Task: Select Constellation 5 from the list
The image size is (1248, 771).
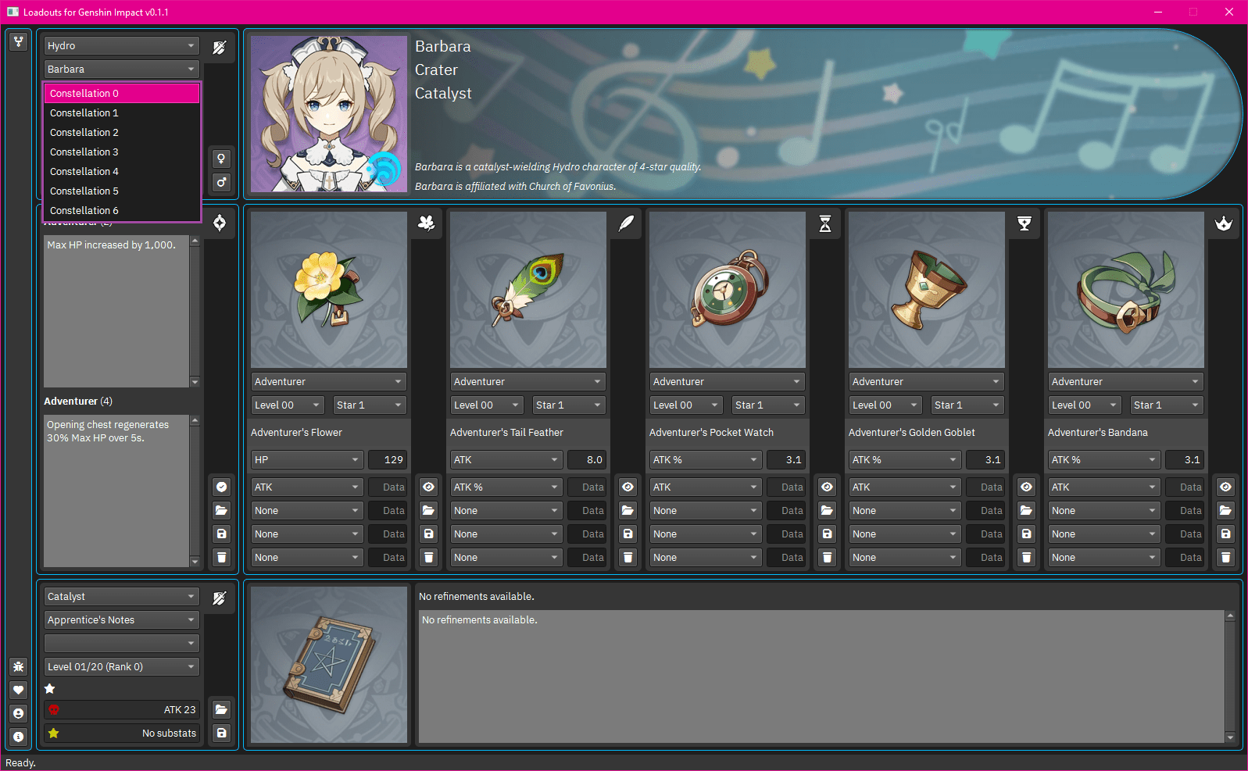Action: [x=122, y=191]
